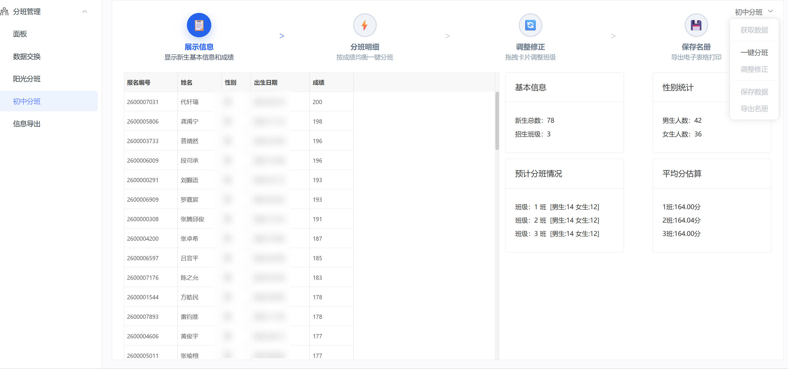Click the 男生人数：42 text
This screenshot has width=788, height=369.
click(682, 121)
